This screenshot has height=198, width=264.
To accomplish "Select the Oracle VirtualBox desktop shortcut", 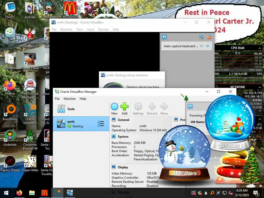I will pyautogui.click(x=30, y=114).
